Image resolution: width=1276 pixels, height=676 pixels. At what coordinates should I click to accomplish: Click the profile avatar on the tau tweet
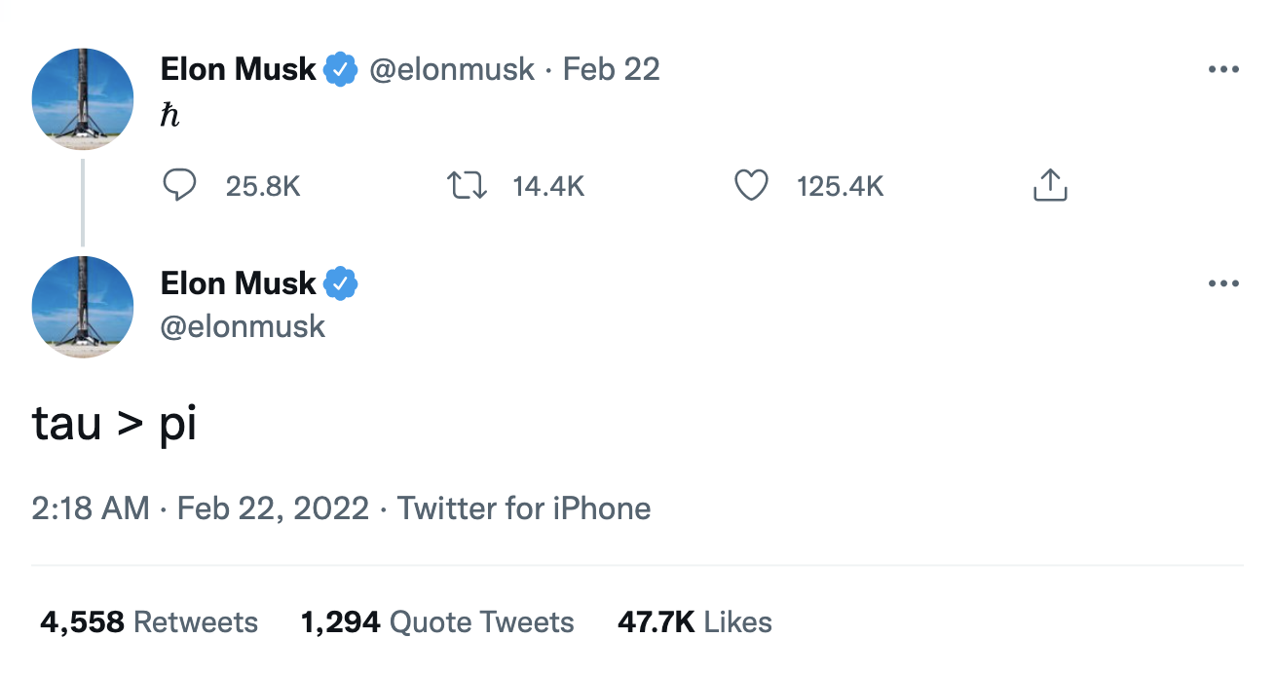click(x=83, y=306)
